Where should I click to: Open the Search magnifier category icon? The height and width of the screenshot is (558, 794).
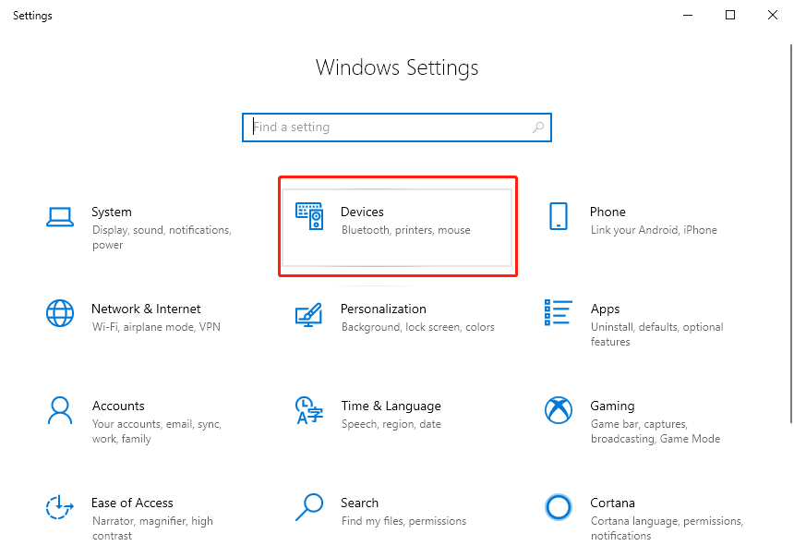[309, 507]
